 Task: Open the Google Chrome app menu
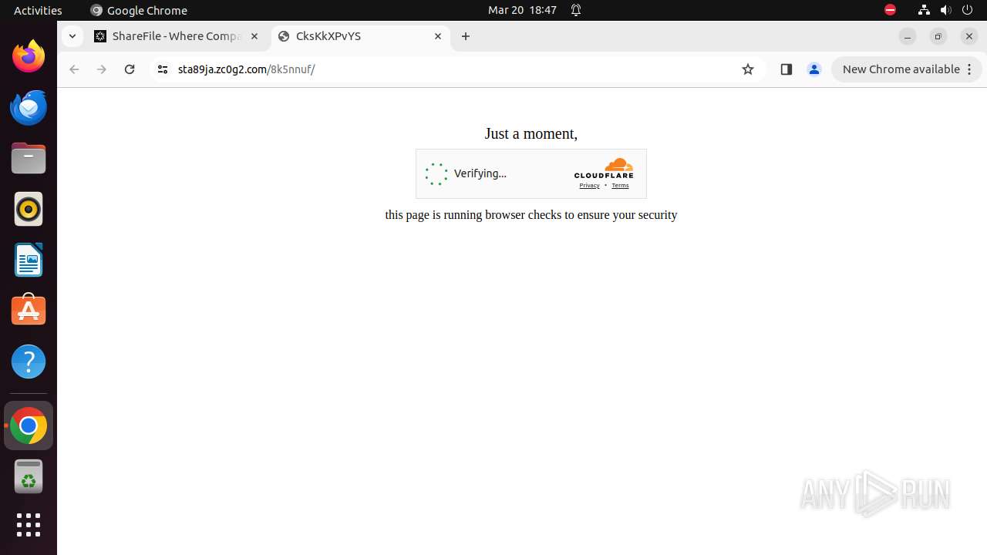pos(139,10)
